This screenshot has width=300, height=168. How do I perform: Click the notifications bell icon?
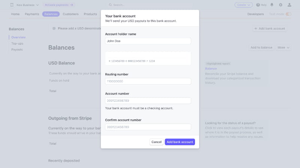click(x=271, y=5)
